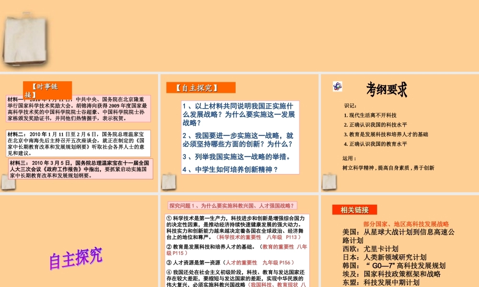479x287 pixels.
Task: Click paragraph ④ 我国还处在社会主义初级阶段
Action: tap(236, 278)
